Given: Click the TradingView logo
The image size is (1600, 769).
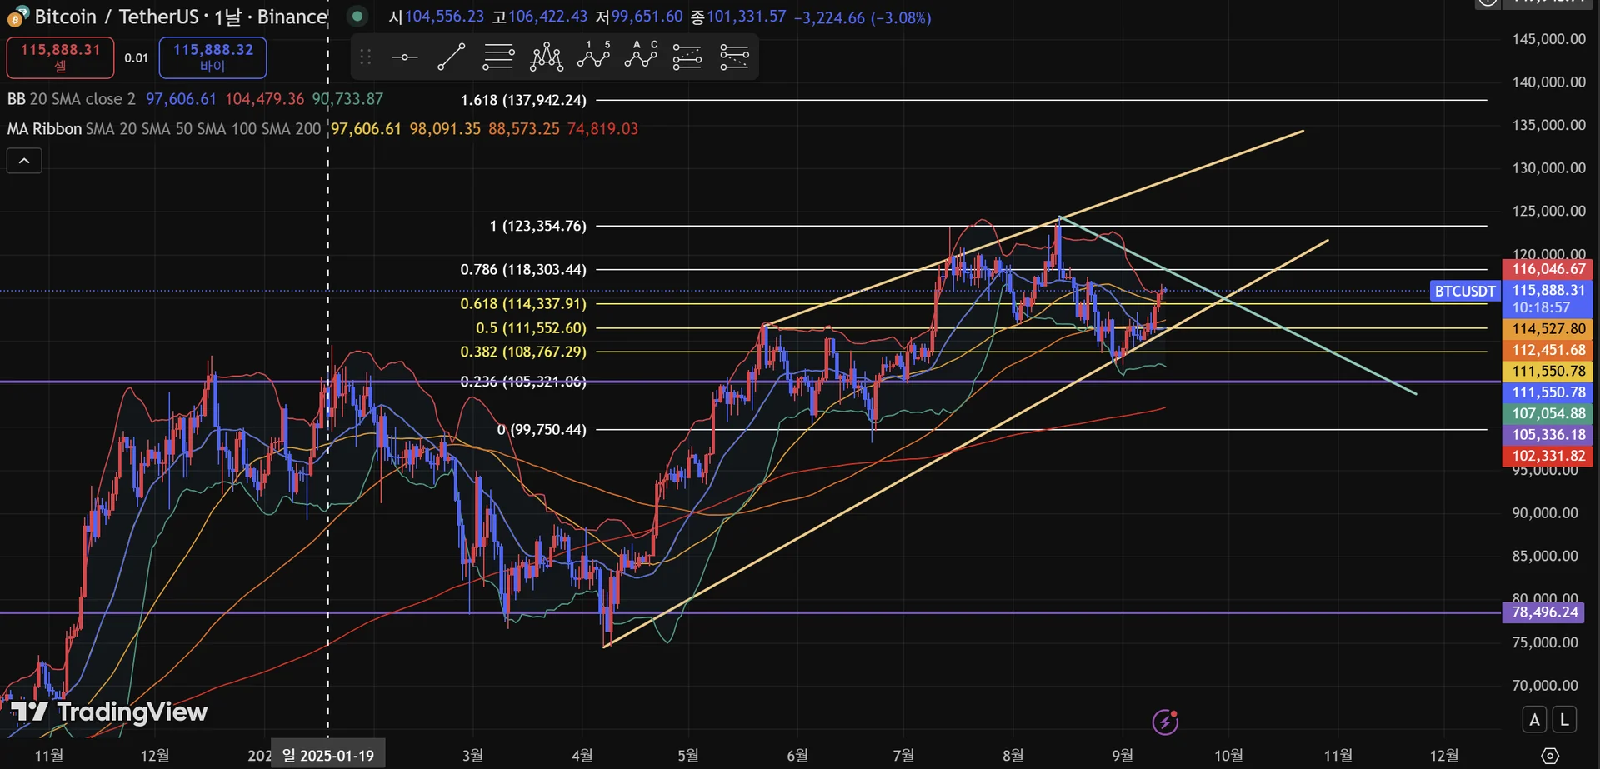Looking at the screenshot, I should pos(108,712).
